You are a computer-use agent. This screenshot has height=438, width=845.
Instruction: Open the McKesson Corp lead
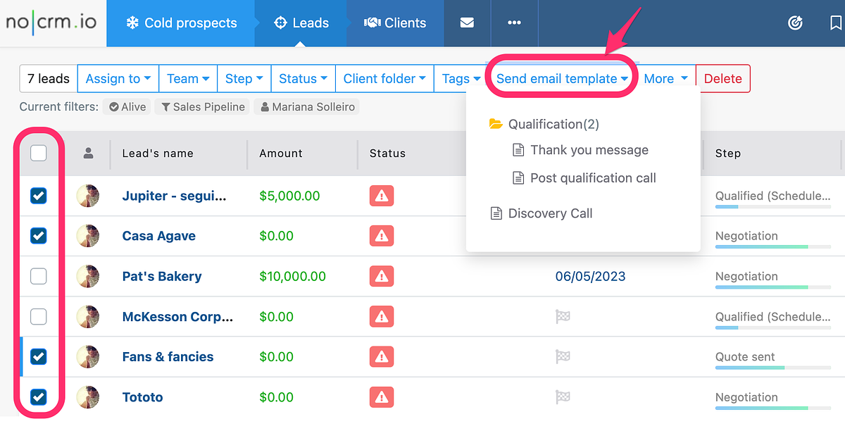click(x=177, y=317)
